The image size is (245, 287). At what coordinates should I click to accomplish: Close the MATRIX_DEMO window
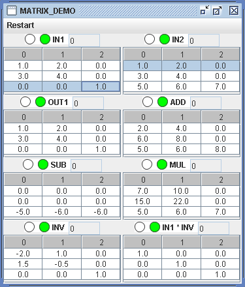234,10
